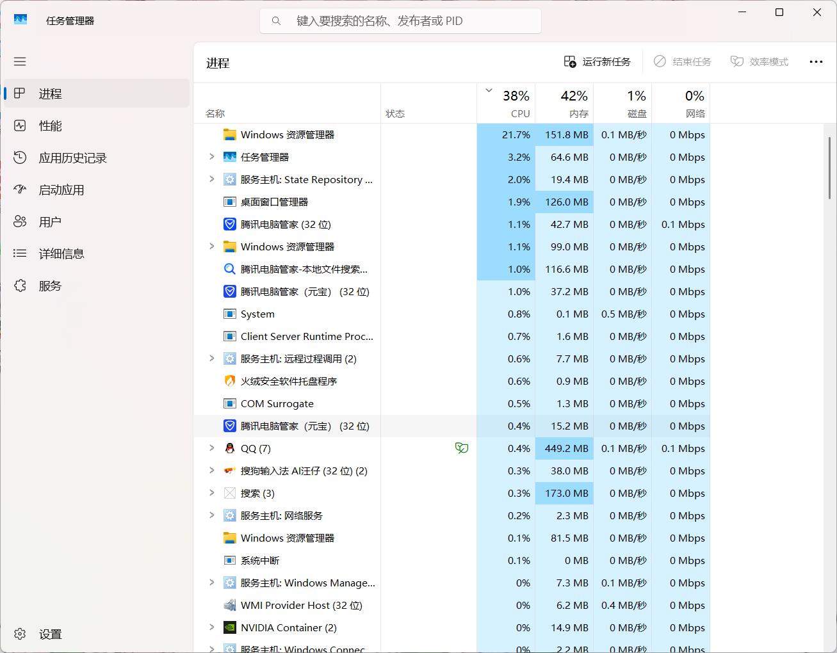Viewport: 837px width, 653px height.
Task: Open the 应用历史记录 tab
Action: click(97, 157)
